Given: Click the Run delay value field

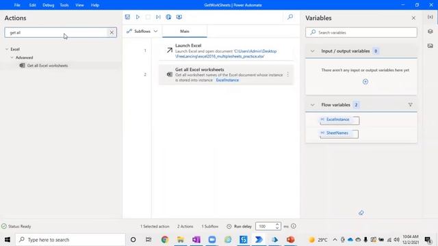Looking at the screenshot, I should click(265, 226).
